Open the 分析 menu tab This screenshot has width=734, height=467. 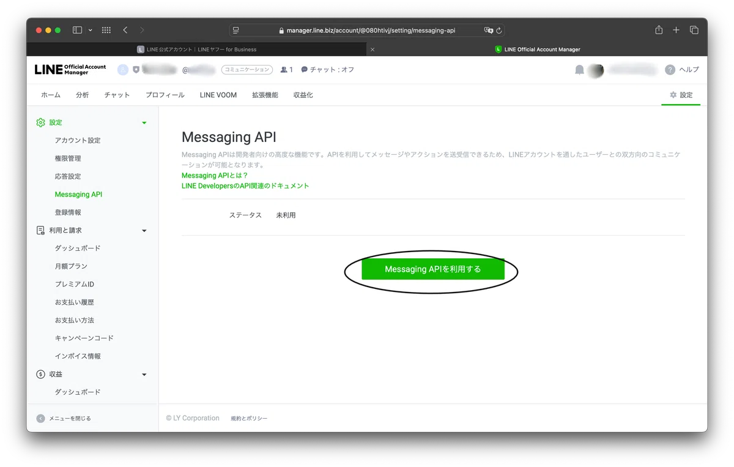click(x=83, y=95)
